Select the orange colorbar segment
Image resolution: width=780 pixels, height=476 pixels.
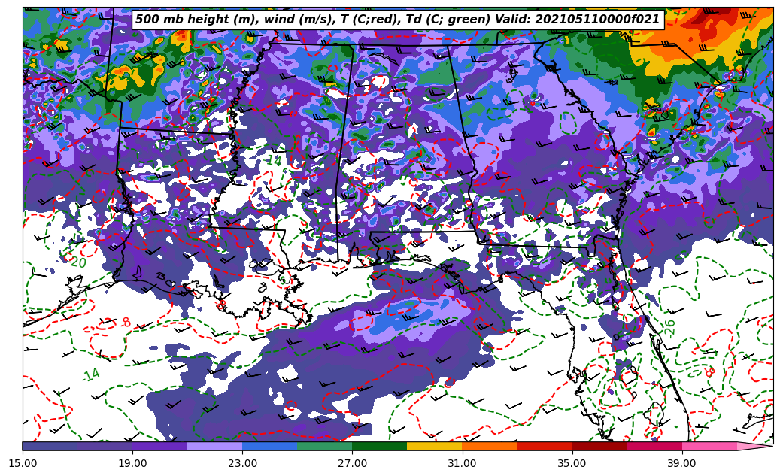pyautogui.click(x=489, y=446)
